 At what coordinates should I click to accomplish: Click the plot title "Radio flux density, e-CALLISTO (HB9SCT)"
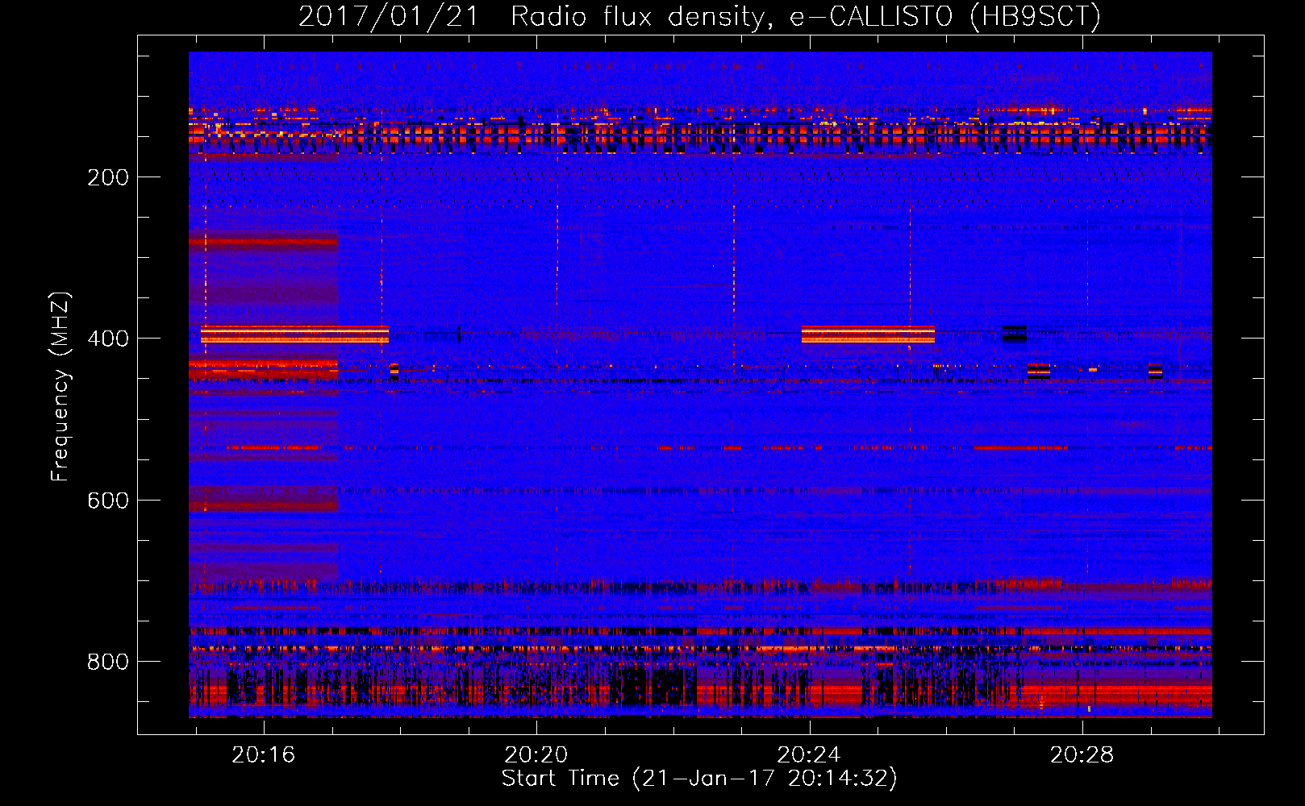click(806, 16)
